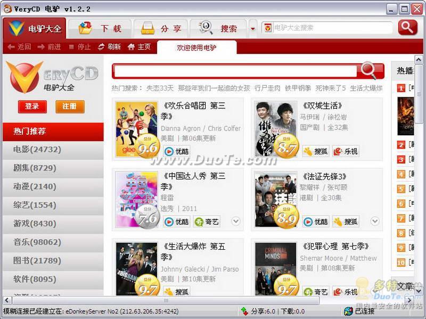Click into the large page search box

[x=235, y=71]
